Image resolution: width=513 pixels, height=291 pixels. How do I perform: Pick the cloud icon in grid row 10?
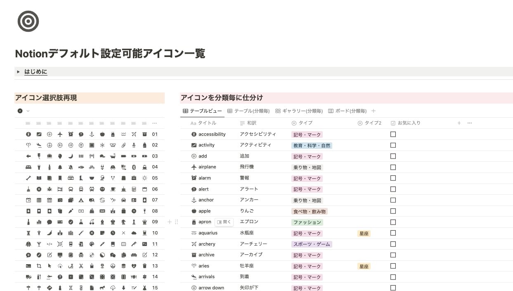pos(134,233)
